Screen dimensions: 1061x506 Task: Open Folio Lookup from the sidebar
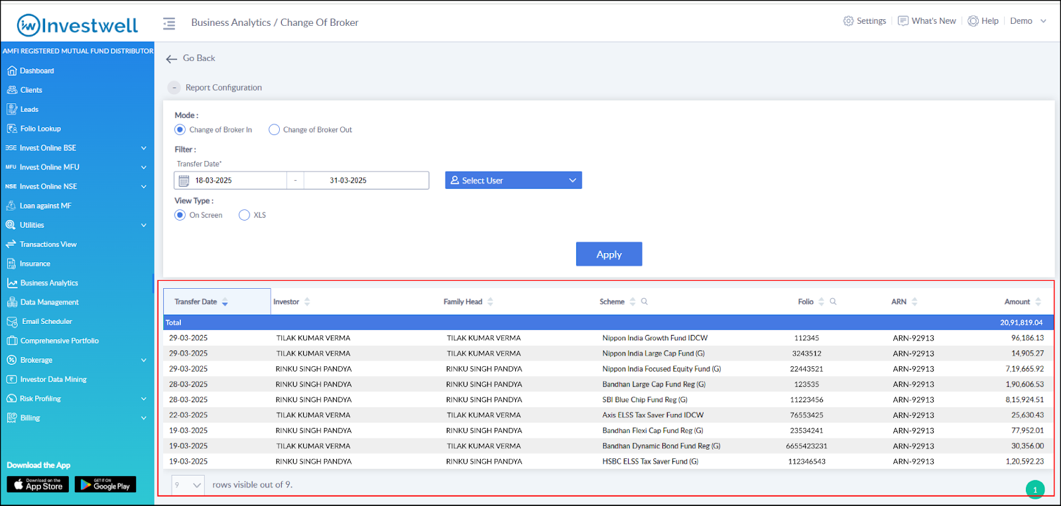pyautogui.click(x=40, y=128)
